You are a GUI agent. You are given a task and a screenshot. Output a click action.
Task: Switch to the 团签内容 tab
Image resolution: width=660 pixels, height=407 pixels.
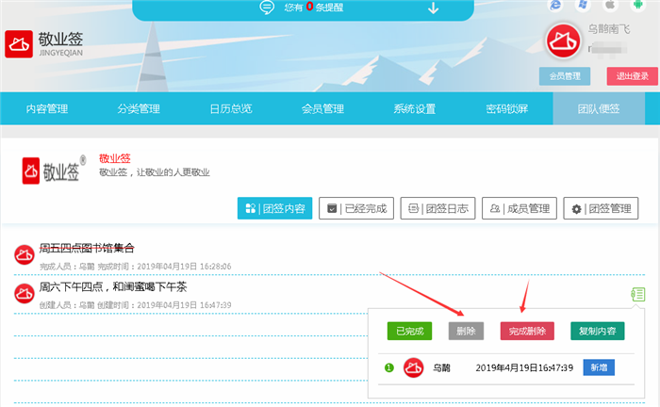pyautogui.click(x=275, y=208)
